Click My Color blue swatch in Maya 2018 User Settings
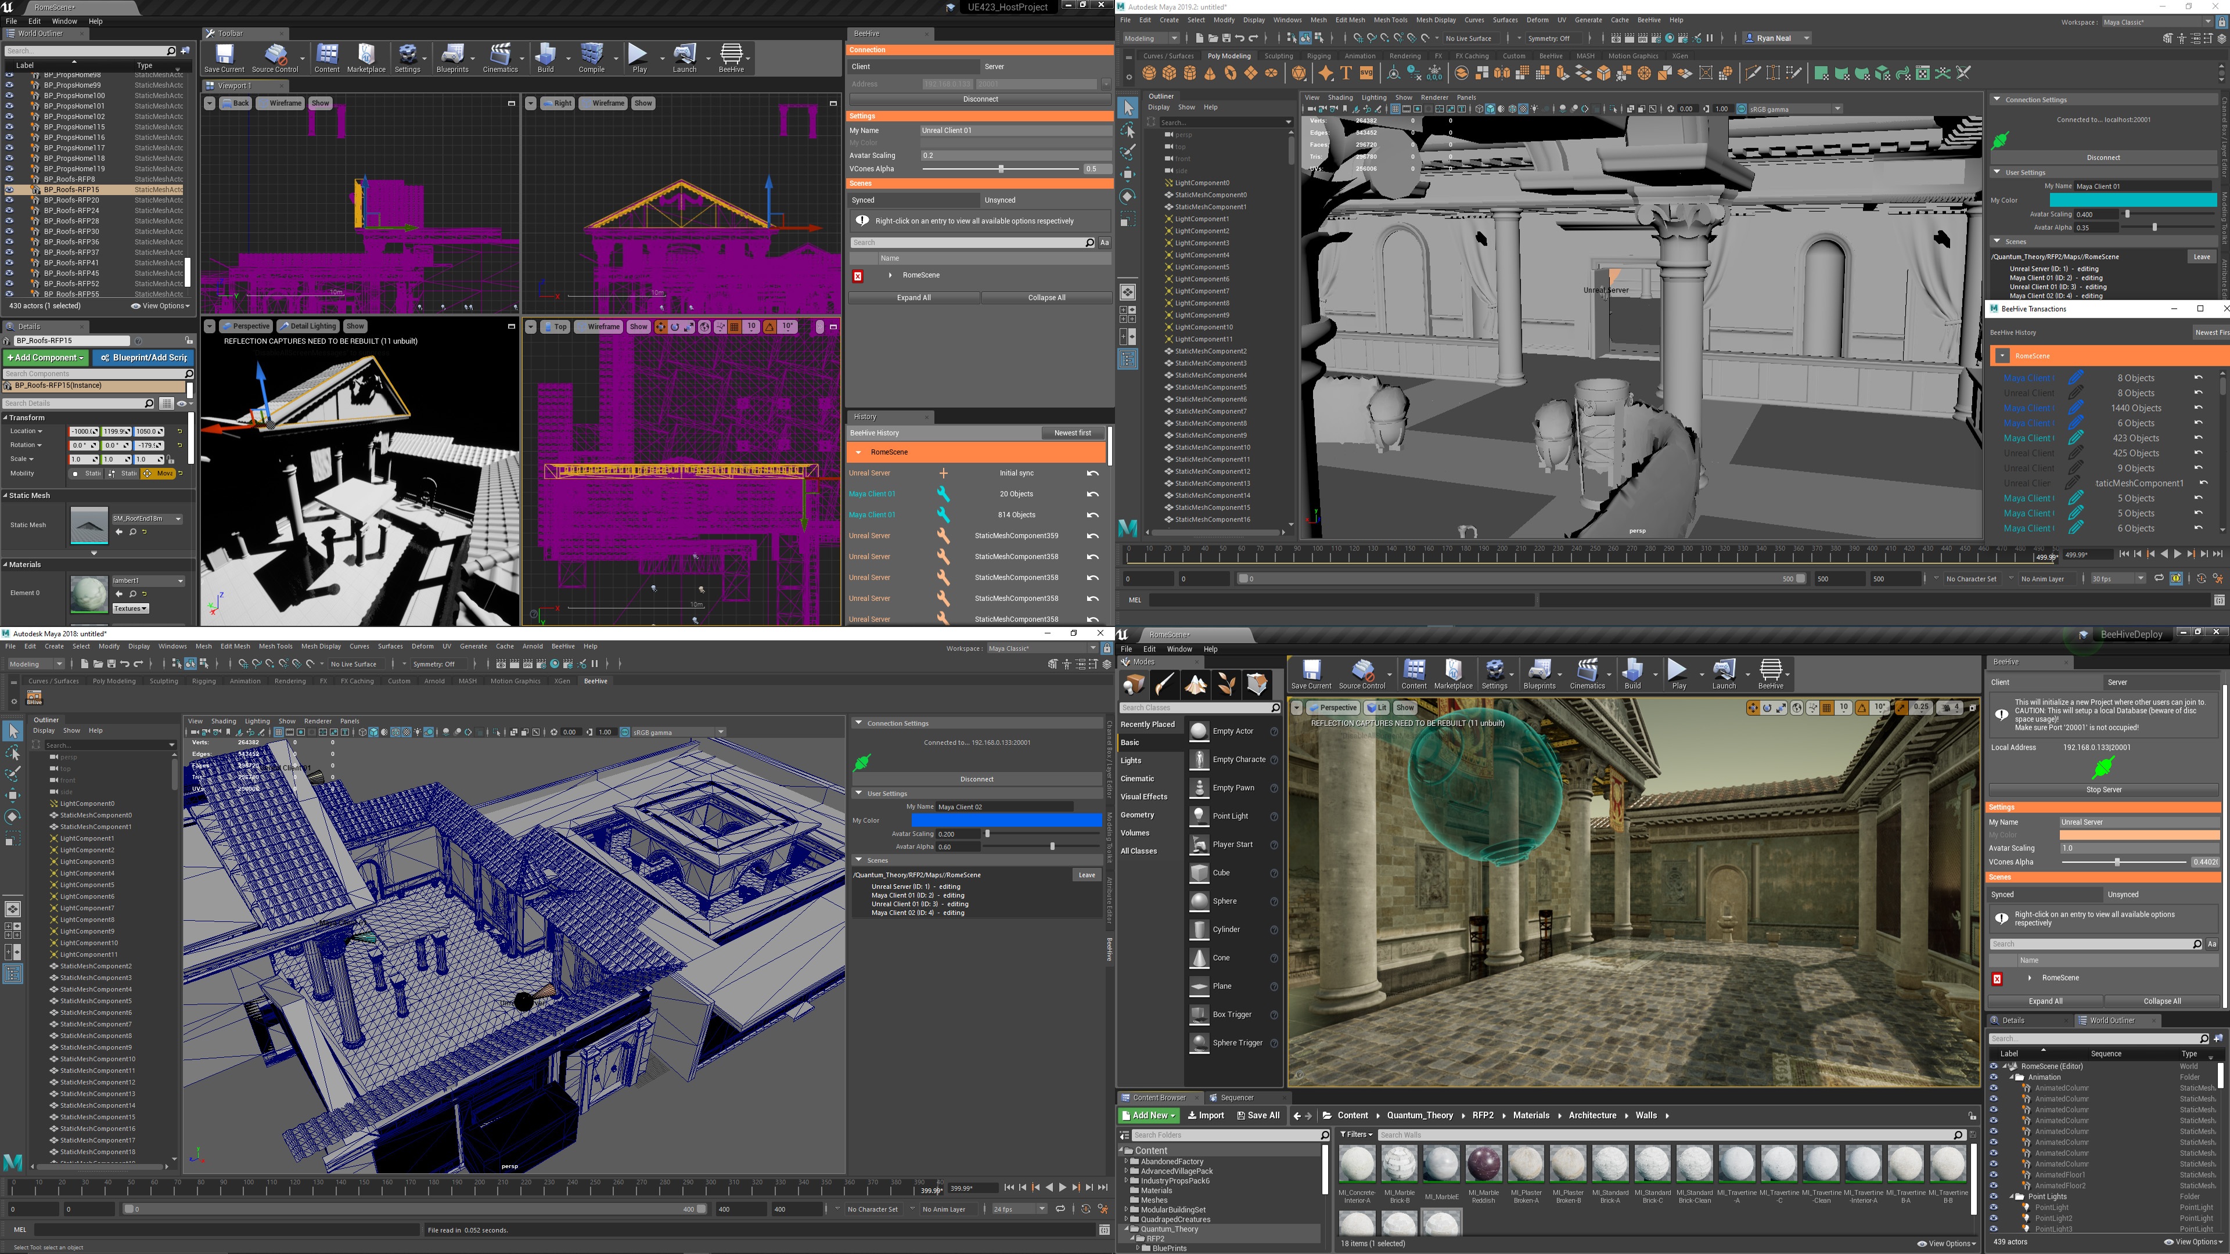Image resolution: width=2230 pixels, height=1254 pixels. (1006, 820)
